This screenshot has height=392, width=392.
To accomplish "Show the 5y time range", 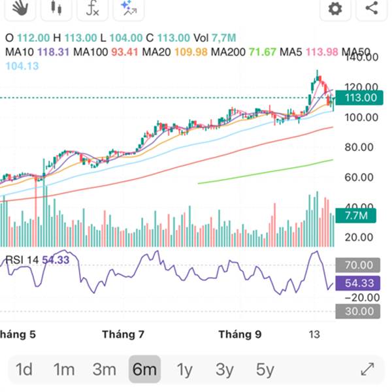I will point(265,370).
